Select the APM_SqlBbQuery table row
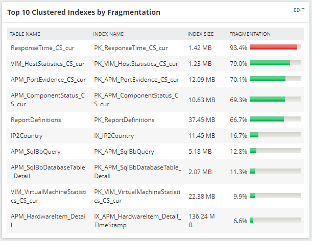 tap(156, 152)
